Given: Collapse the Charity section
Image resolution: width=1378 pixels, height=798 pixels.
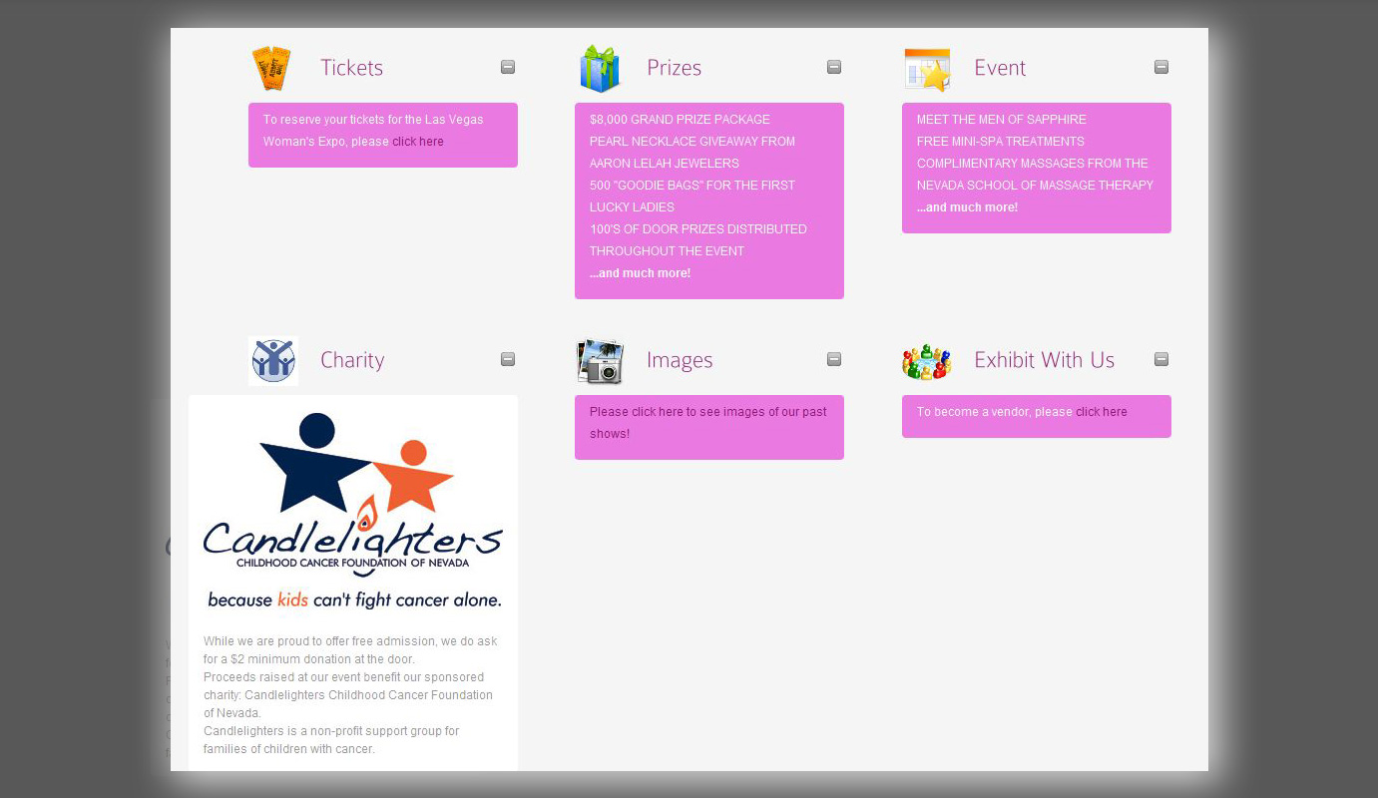Looking at the screenshot, I should coord(508,359).
